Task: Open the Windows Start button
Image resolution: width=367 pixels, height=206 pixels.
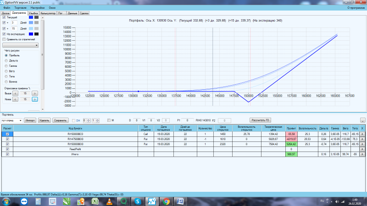Action: 6,201
